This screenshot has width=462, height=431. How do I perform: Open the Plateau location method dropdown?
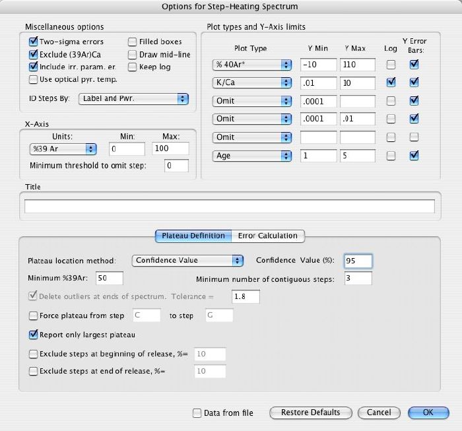coord(187,261)
